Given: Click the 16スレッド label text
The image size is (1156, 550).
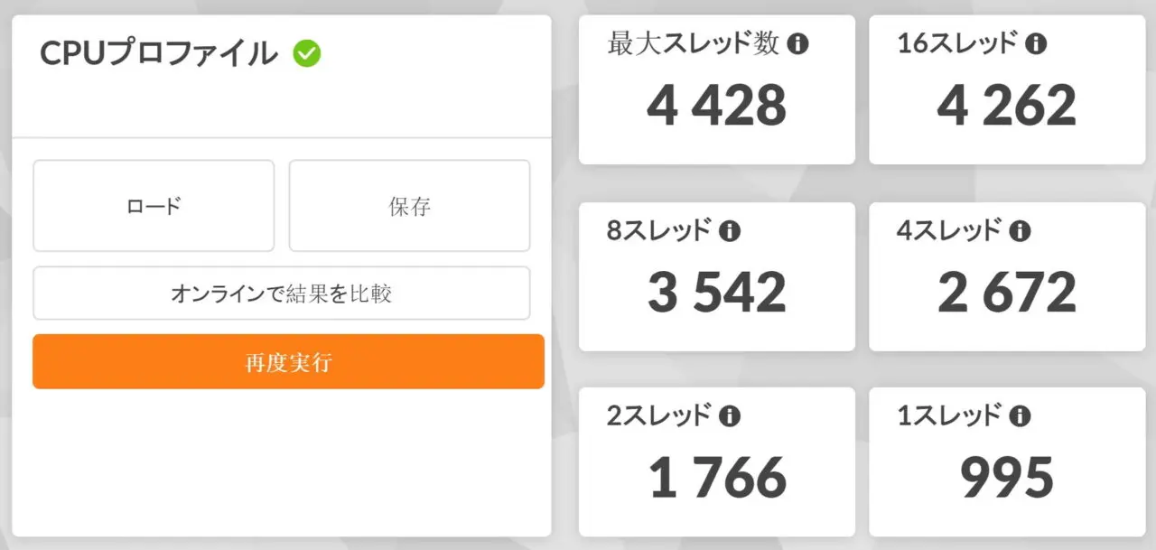Looking at the screenshot, I should pos(958,44).
